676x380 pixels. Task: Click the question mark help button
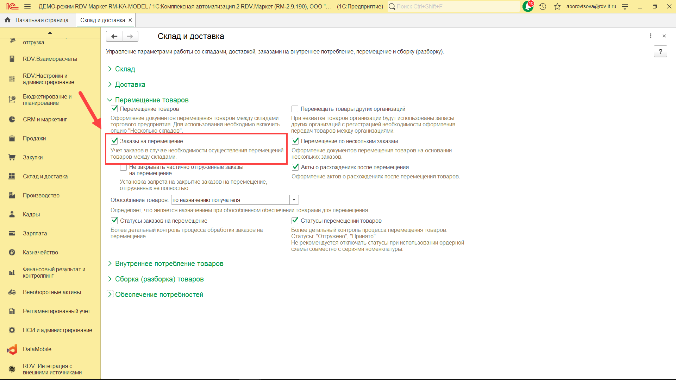coord(660,51)
